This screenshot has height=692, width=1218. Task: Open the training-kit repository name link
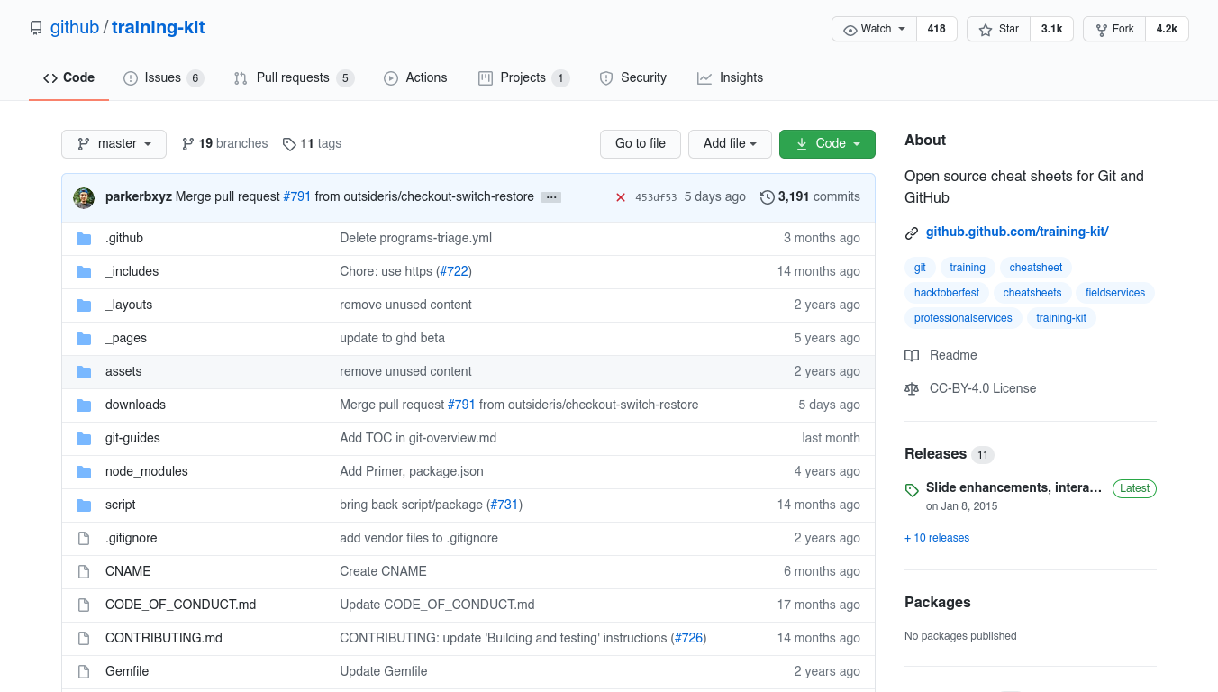[x=159, y=27]
